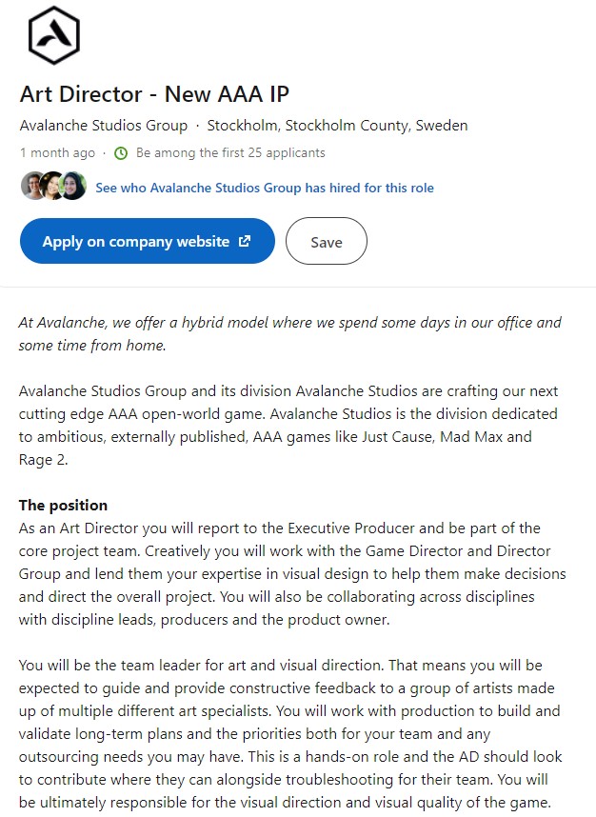Screen dimensions: 596x817
Task: See who Avalanche Studios Group has hired
Action: click(265, 188)
